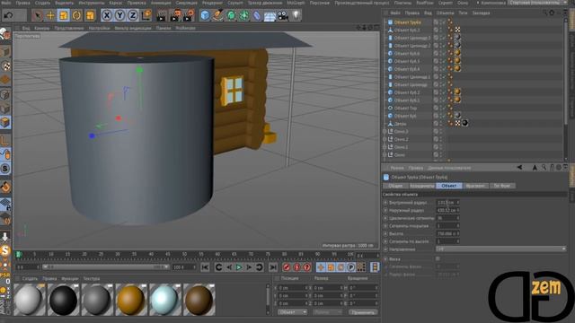Select the black material swatch

[64, 300]
